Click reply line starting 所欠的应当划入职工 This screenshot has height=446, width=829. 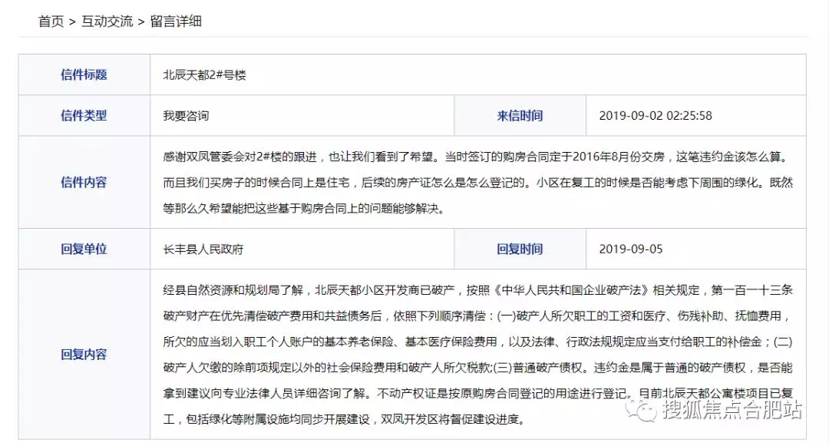tap(478, 342)
